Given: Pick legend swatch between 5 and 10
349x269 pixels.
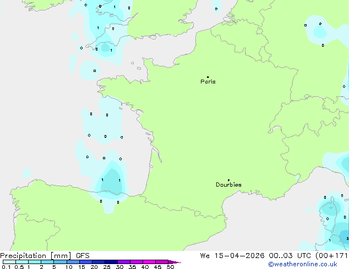Looking at the screenshot, I should [60, 262].
